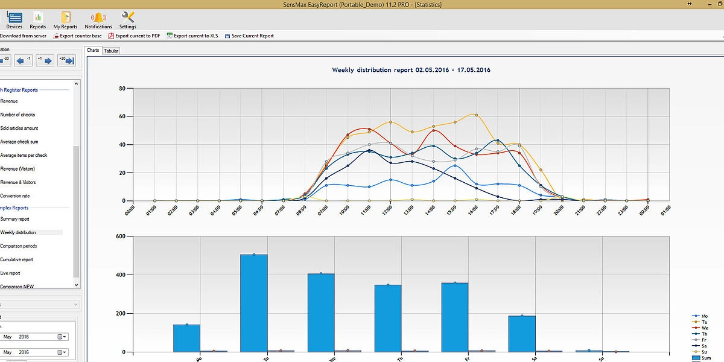This screenshot has width=724, height=362.
Task: Click Export counter base
Action: point(77,36)
